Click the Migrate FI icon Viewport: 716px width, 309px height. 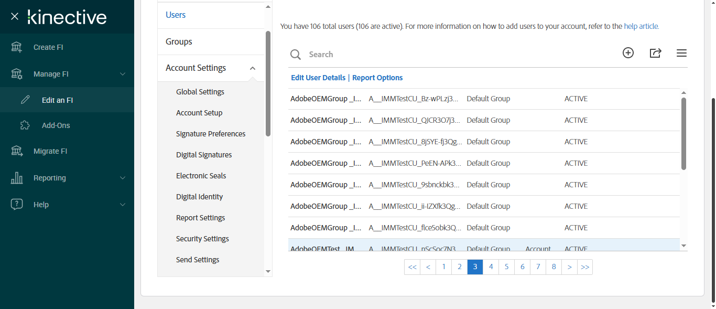tap(17, 151)
